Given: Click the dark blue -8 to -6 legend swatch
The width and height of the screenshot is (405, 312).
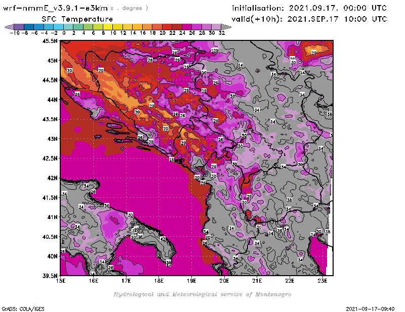Looking at the screenshot, I should (29, 27).
